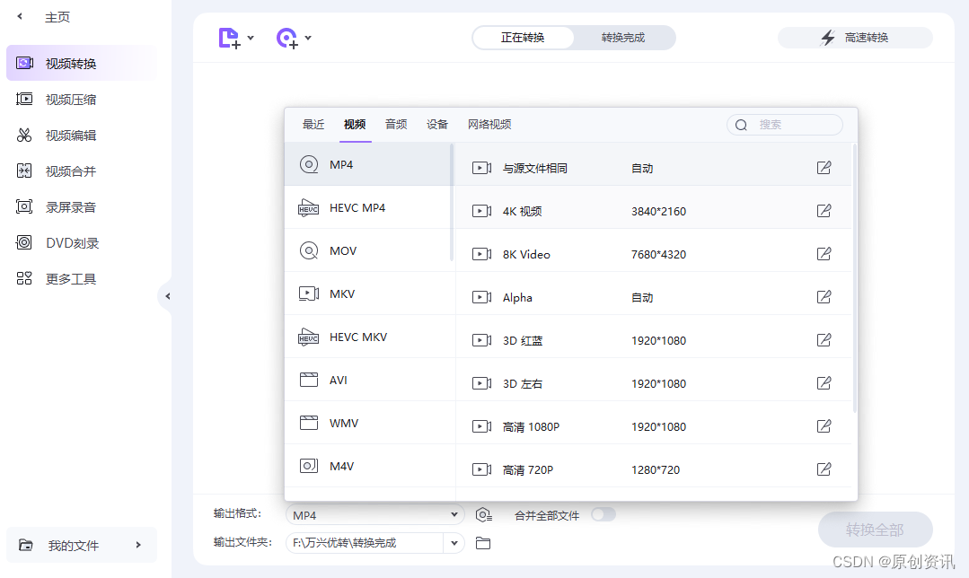Collapse the sidebar with the left chevron

167,295
